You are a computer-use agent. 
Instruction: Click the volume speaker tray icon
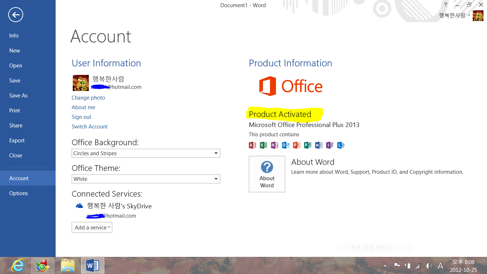429,266
